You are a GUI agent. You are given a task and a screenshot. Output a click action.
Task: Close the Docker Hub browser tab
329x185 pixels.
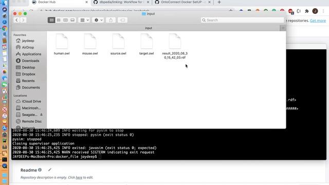tap(86, 2)
